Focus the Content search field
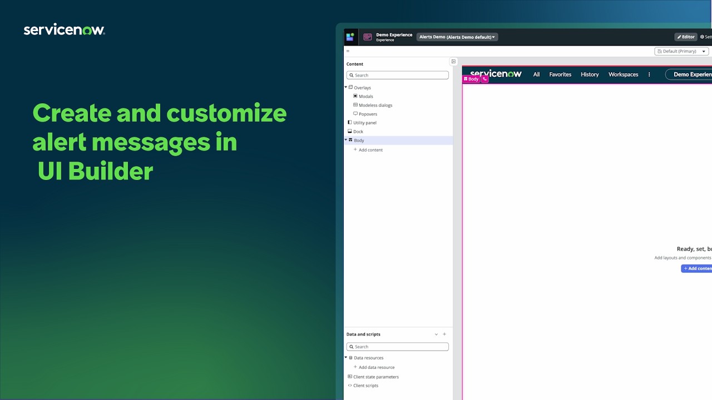Image resolution: width=712 pixels, height=400 pixels. [398, 75]
